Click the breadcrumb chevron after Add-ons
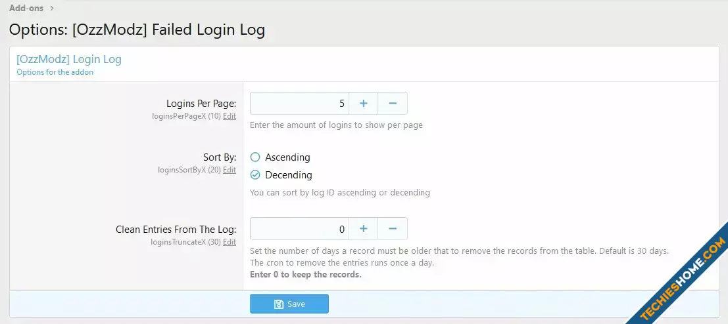 [52, 8]
